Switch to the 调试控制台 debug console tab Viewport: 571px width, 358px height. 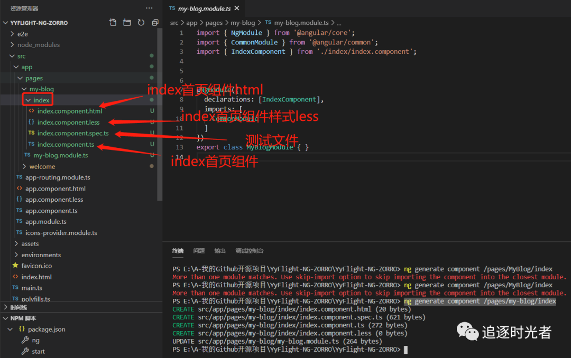pyautogui.click(x=250, y=251)
